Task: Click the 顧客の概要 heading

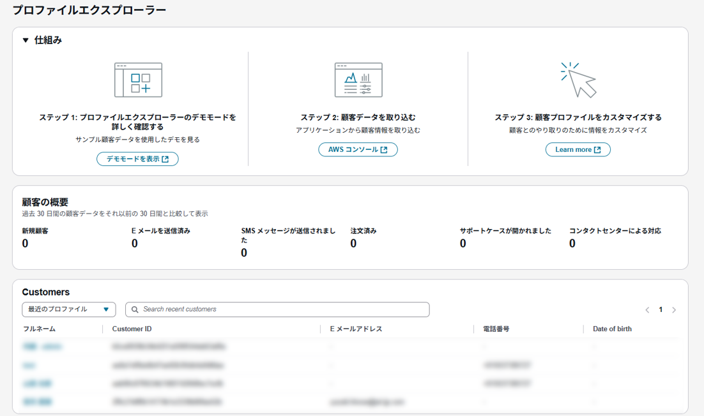Action: (45, 202)
